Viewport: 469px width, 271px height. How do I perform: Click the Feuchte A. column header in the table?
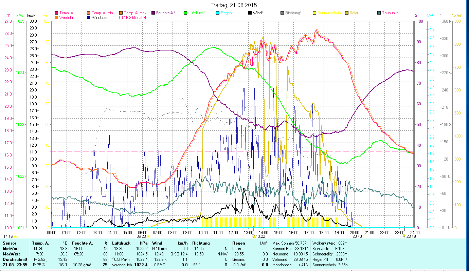[x=82, y=243]
